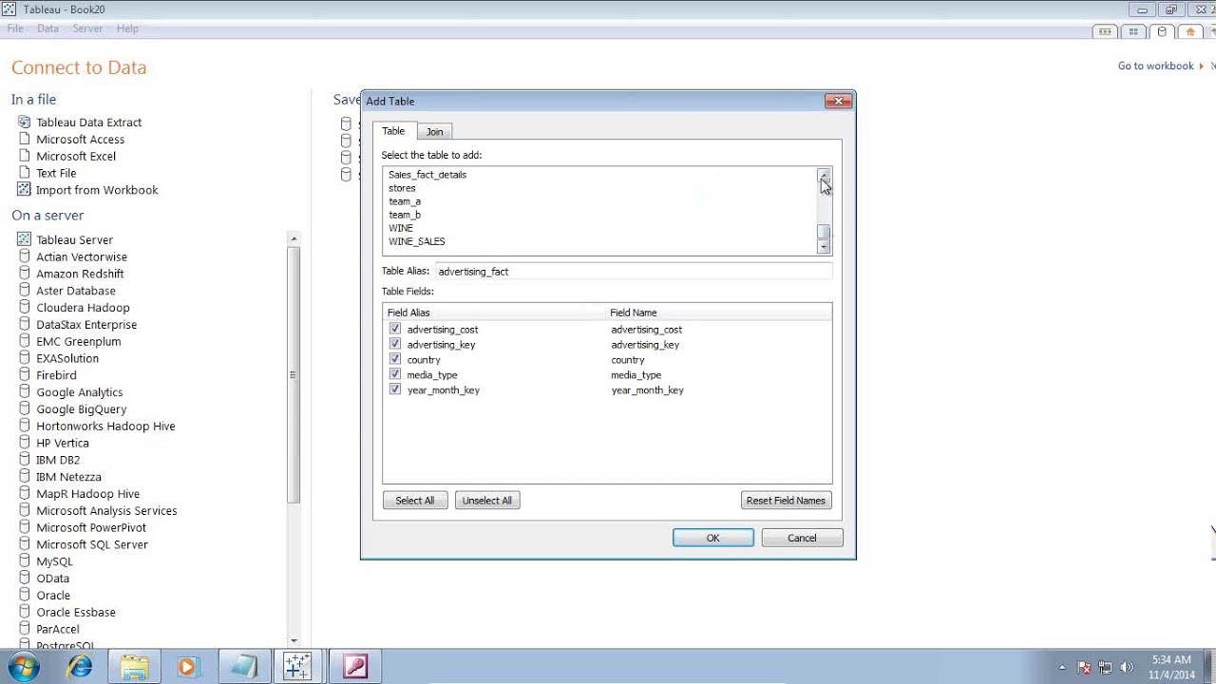The image size is (1216, 684).
Task: Open the Help menu
Action: click(127, 28)
